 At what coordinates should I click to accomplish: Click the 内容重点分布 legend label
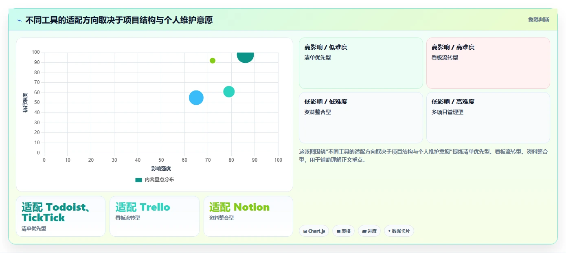click(159, 180)
